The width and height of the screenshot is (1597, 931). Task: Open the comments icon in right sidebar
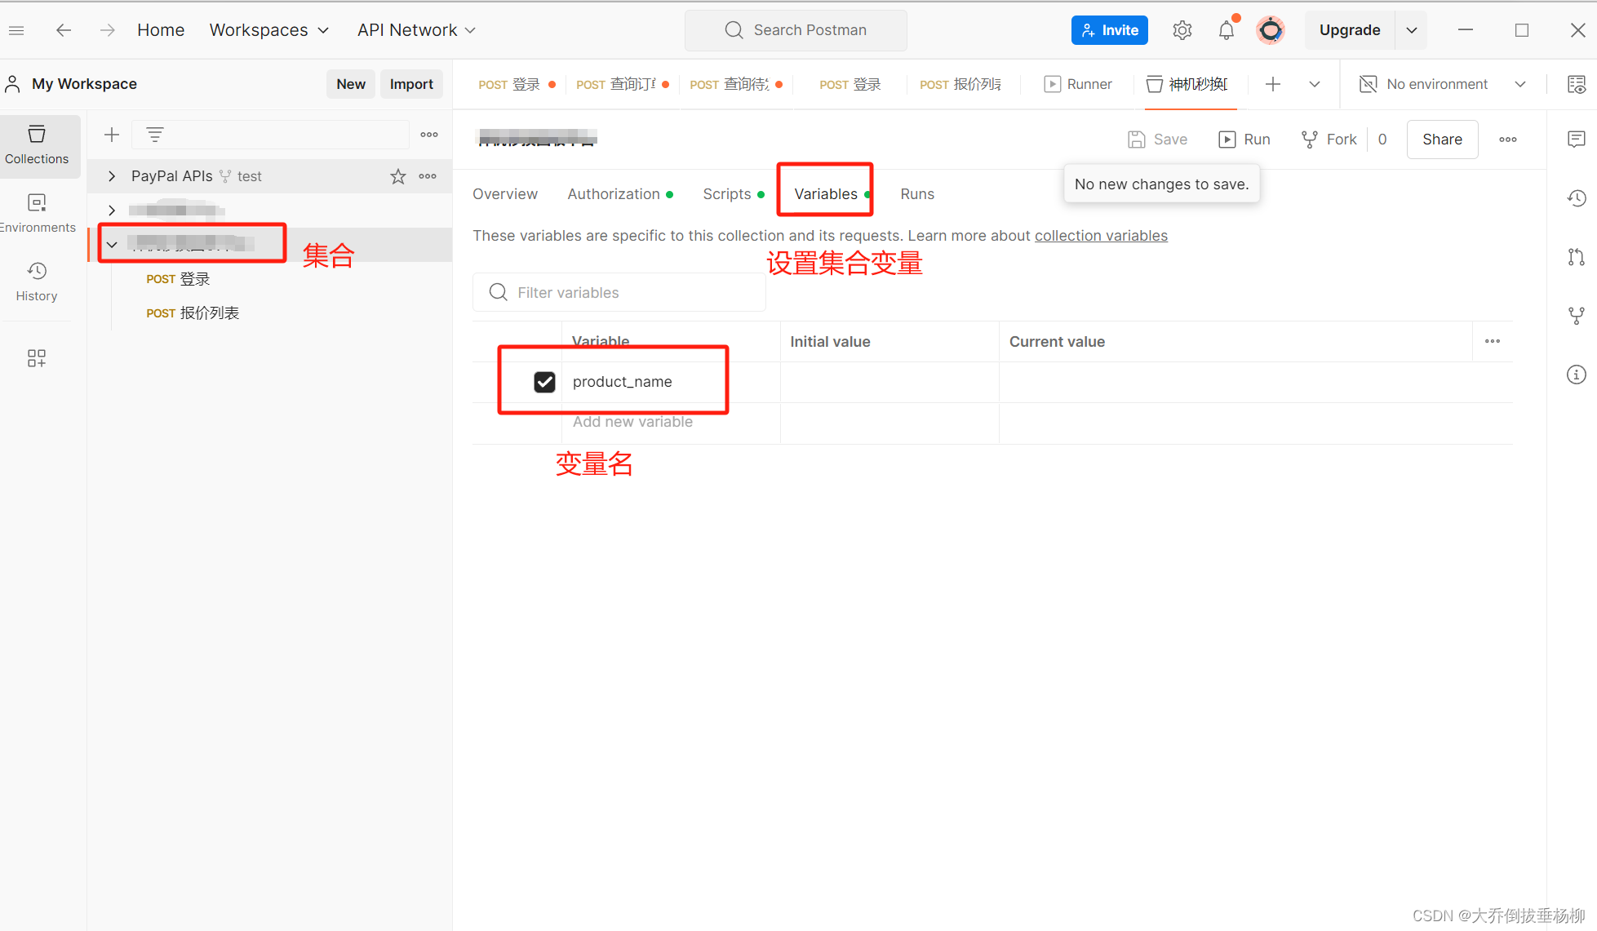(1576, 140)
